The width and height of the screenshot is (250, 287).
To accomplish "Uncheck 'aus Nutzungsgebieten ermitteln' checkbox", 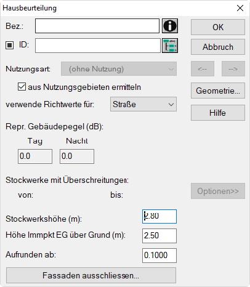I will pos(22,87).
